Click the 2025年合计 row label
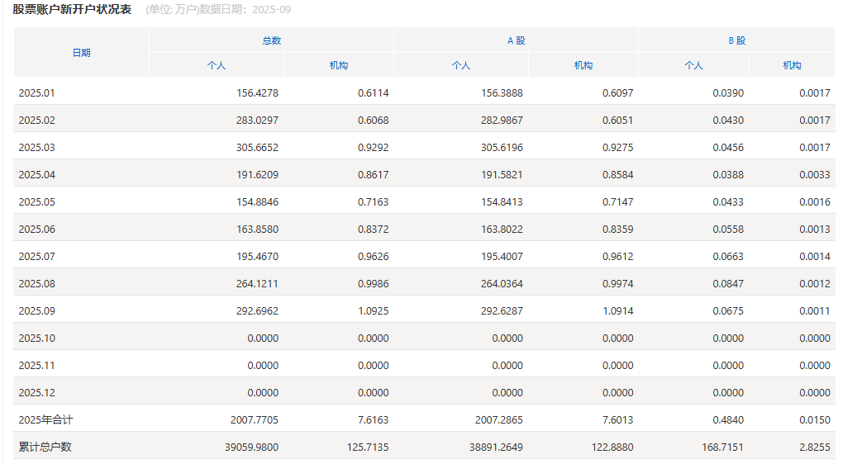 [45, 420]
